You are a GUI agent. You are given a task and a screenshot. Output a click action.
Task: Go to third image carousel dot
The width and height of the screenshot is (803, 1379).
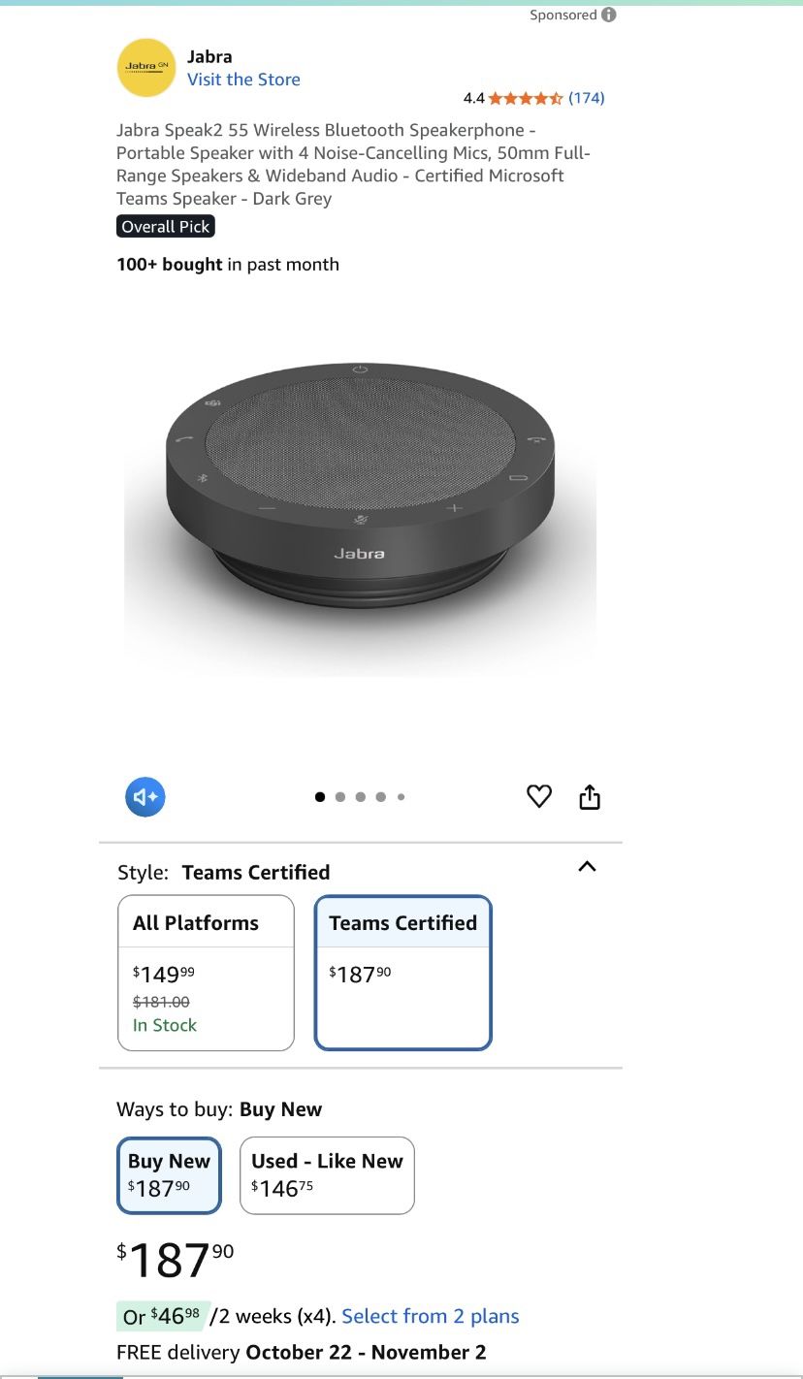(361, 797)
